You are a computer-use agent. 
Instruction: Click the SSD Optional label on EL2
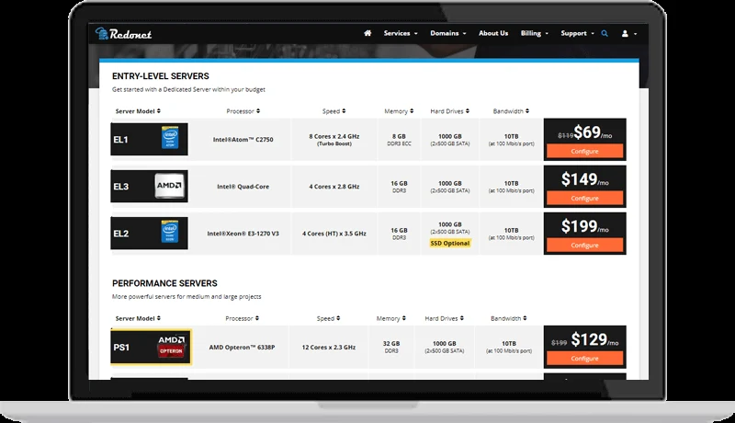449,243
